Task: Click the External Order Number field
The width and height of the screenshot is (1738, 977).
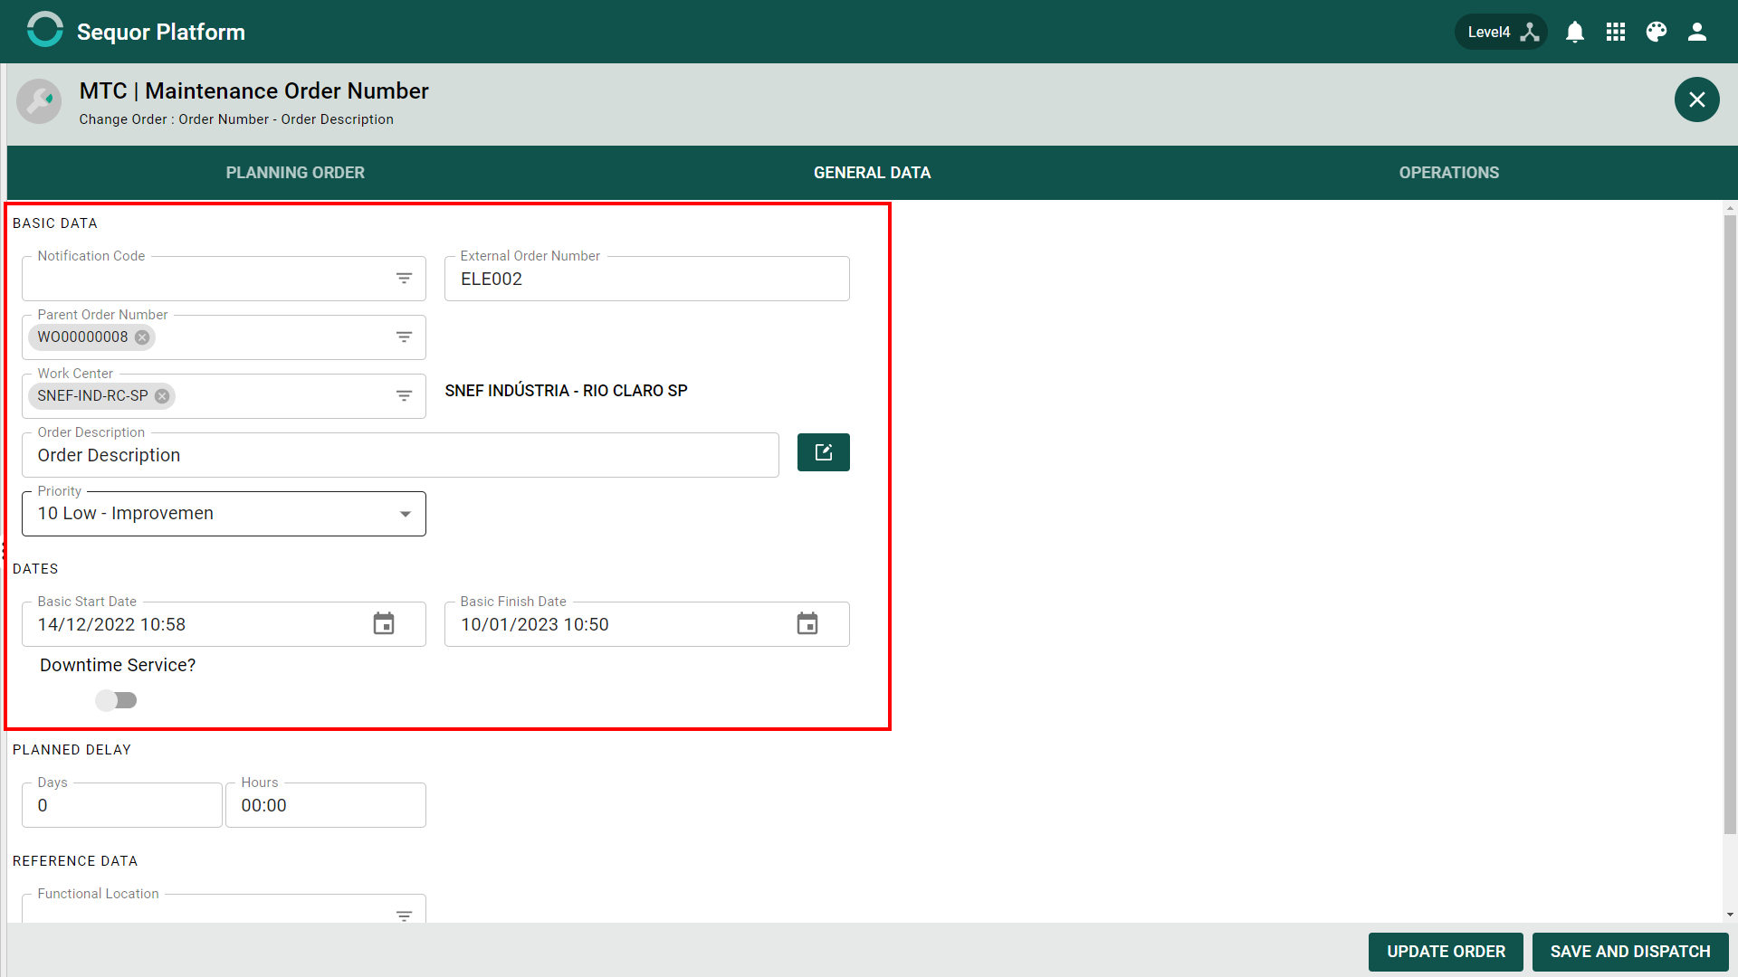Action: click(646, 279)
